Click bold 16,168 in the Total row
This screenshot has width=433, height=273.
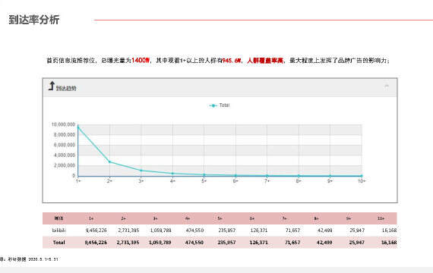[389, 243]
